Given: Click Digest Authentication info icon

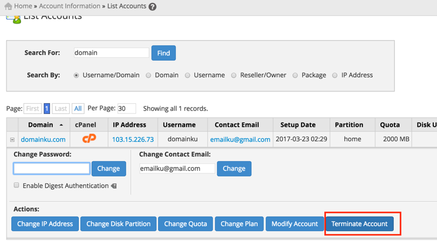Looking at the screenshot, I should [114, 186].
